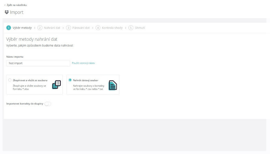Open step 5 Shrnutí
The width and height of the screenshot is (270, 154).
click(x=137, y=28)
